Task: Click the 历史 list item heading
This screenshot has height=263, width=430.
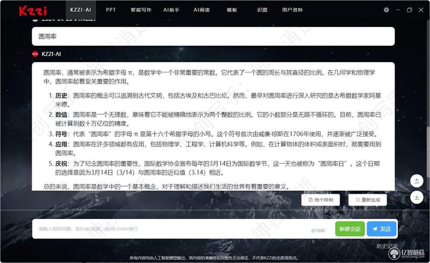Action: (61, 96)
